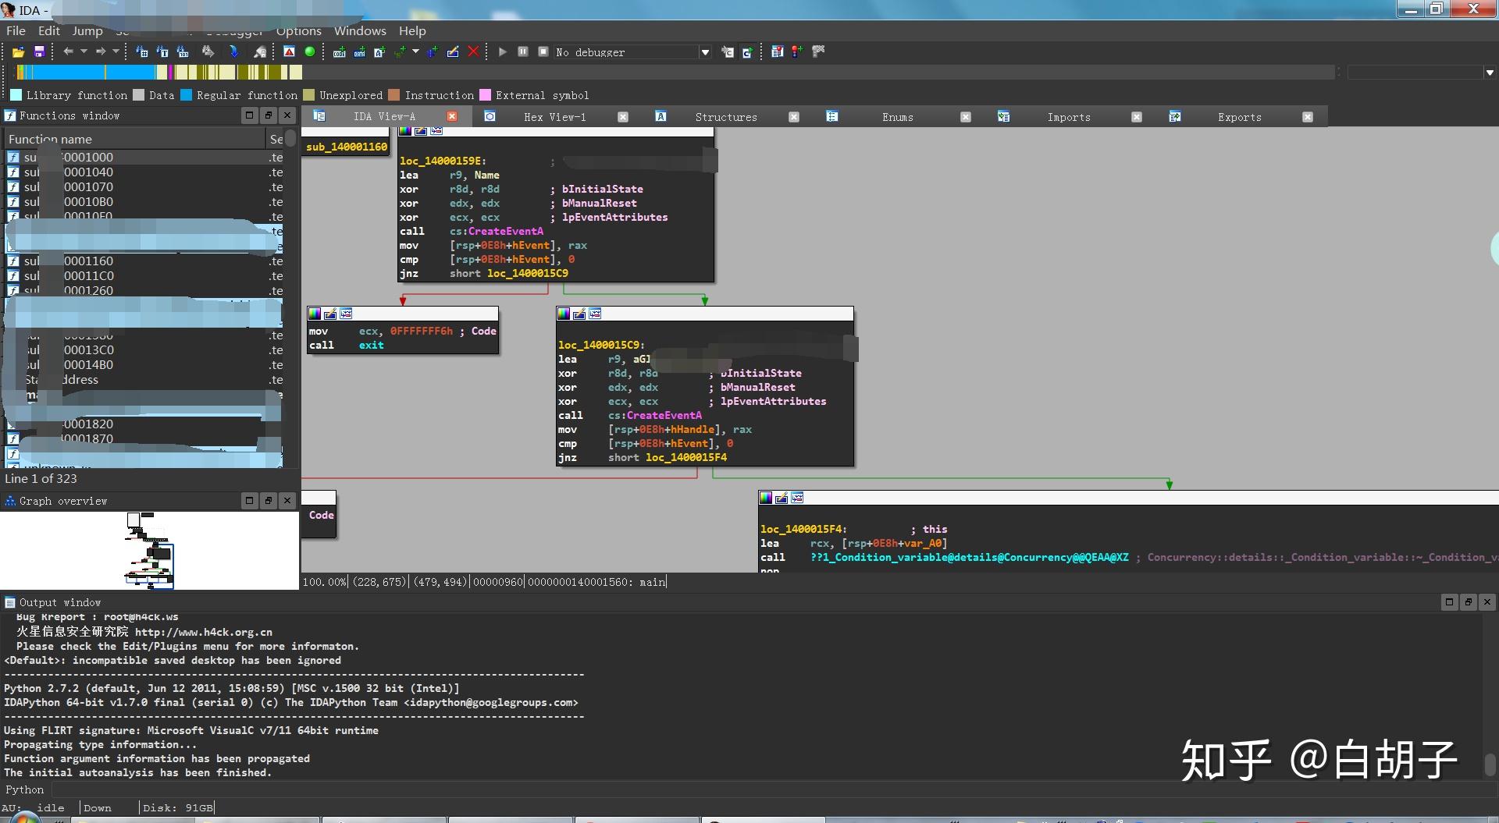Float the Functions window panel
The height and width of the screenshot is (823, 1499).
[269, 115]
